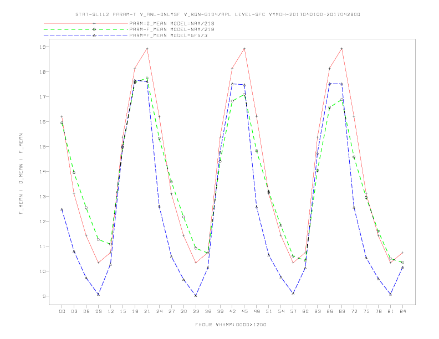Click the blue triangle data point at forecast hour 00

tap(62, 209)
